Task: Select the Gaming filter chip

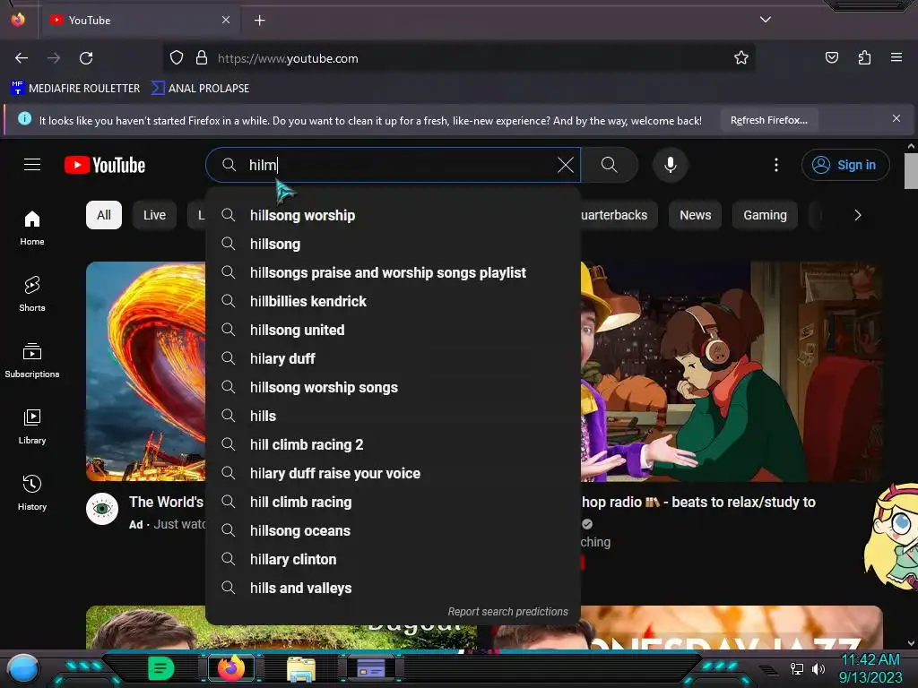Action: coord(766,215)
